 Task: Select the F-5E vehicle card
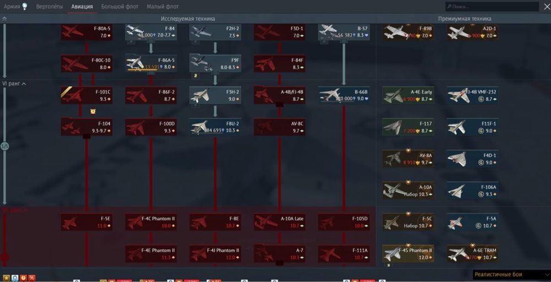tap(87, 223)
